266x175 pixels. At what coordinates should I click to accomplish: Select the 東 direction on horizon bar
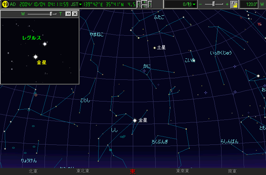(133, 171)
